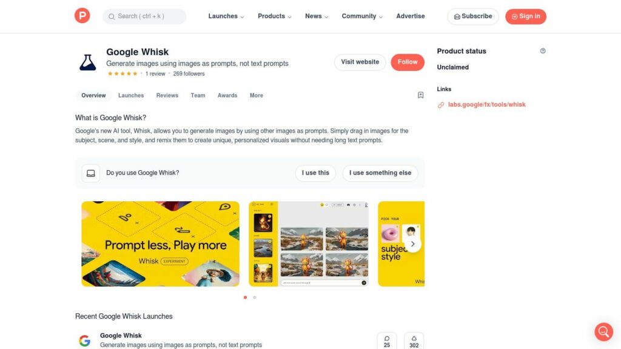Viewport: 621px width, 349px height.
Task: Choose the "I use this" option
Action: point(315,173)
